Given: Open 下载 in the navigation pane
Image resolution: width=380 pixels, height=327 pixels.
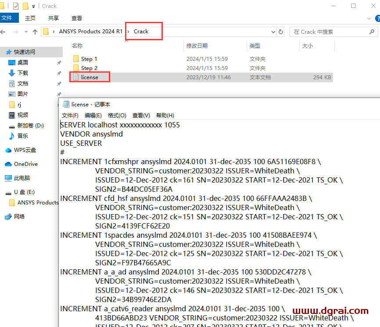Looking at the screenshot, I should coord(23,73).
